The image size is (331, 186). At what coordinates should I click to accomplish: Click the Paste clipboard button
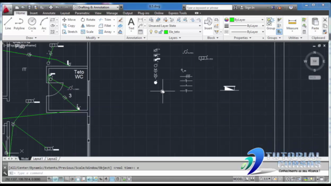click(x=315, y=24)
